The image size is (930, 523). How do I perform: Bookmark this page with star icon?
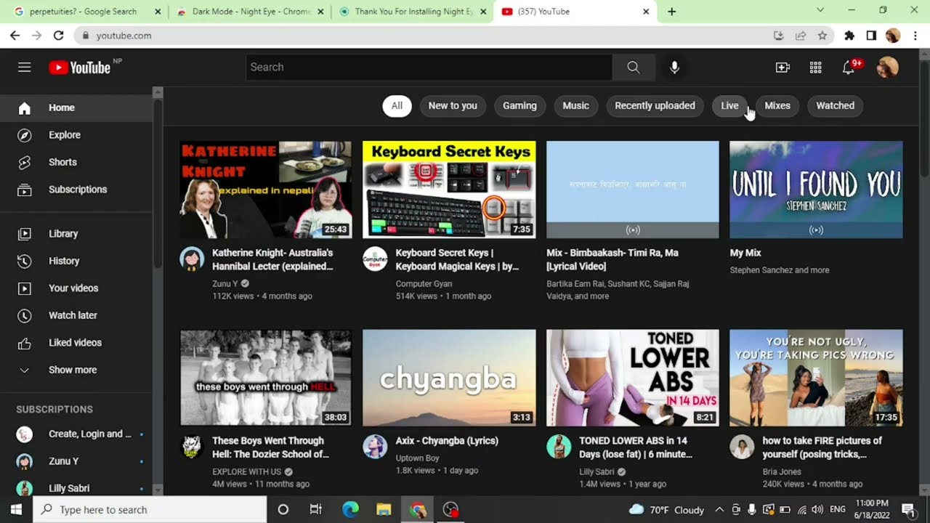822,35
